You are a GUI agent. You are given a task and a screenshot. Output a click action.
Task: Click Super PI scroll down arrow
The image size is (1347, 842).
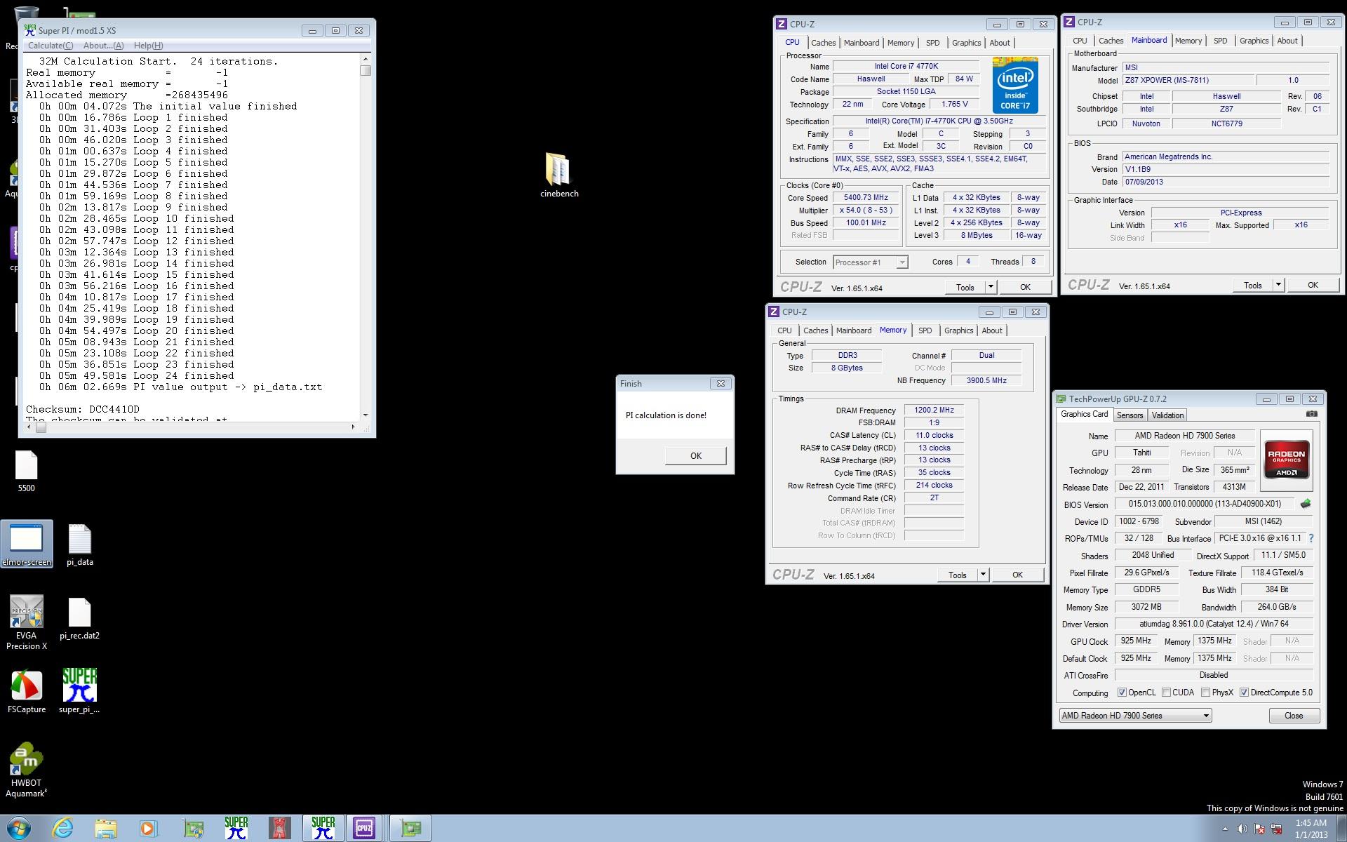pos(366,415)
